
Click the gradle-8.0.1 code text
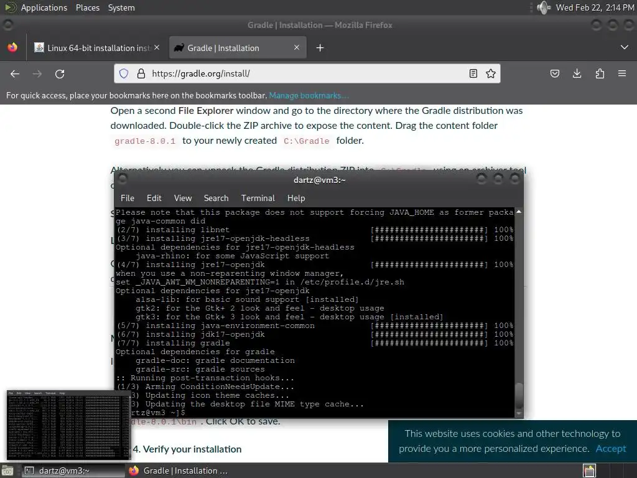pyautogui.click(x=145, y=141)
